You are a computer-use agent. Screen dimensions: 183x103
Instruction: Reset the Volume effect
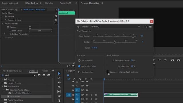56,16
